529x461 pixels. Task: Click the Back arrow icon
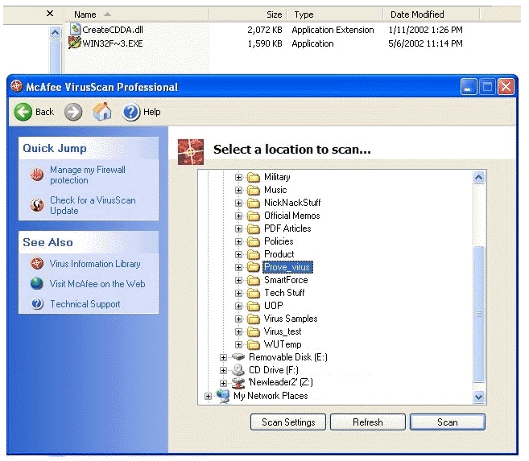pos(23,112)
